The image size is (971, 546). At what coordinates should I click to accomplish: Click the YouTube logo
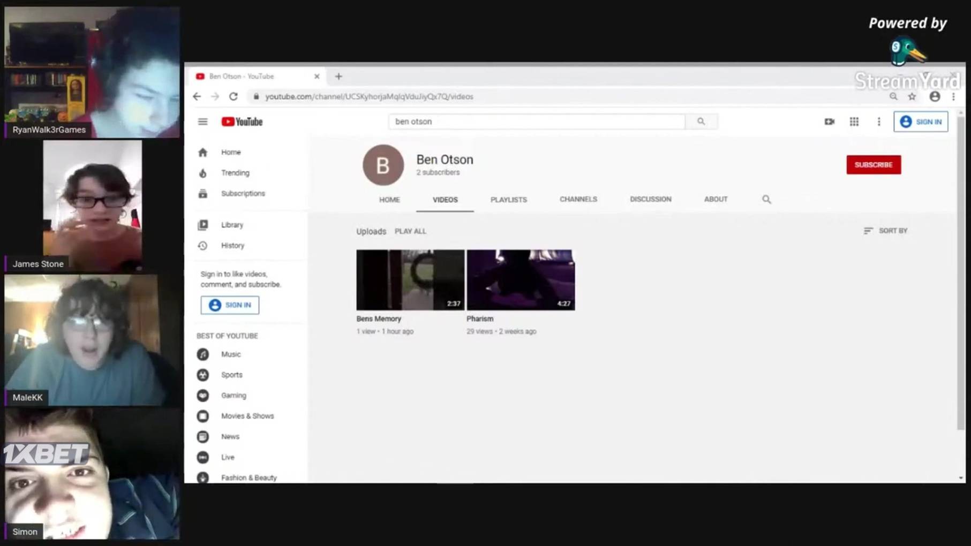(x=242, y=122)
